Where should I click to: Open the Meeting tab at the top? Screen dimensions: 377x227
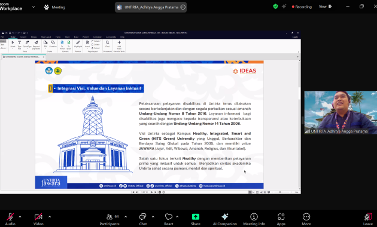click(55, 7)
